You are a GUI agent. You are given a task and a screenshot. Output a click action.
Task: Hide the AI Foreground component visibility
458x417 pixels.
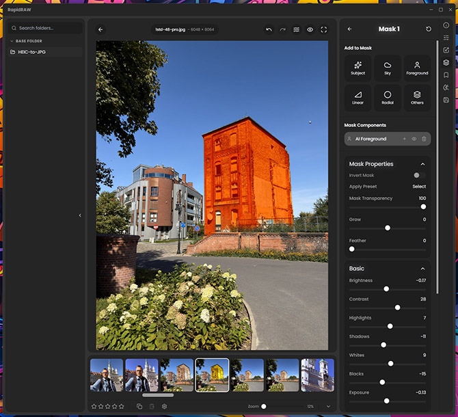pyautogui.click(x=414, y=139)
